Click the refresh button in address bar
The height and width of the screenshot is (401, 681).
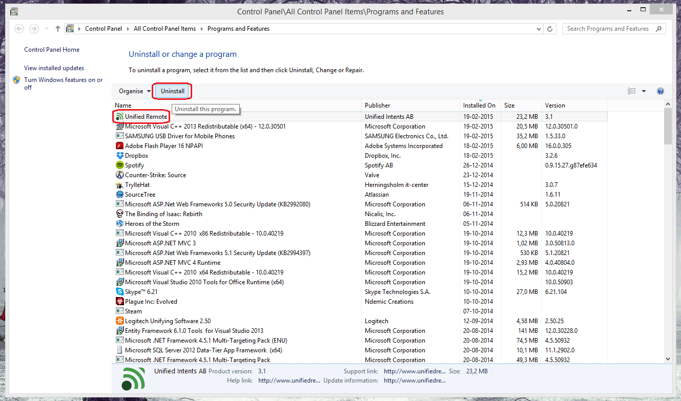point(550,29)
